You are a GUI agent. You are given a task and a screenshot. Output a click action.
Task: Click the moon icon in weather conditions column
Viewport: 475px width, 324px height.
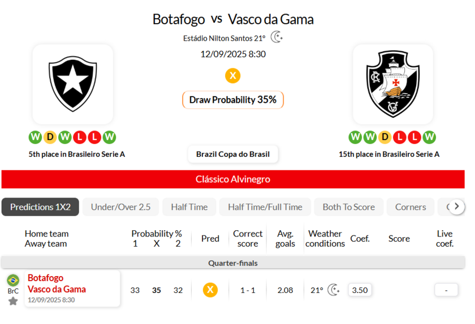coord(334,290)
